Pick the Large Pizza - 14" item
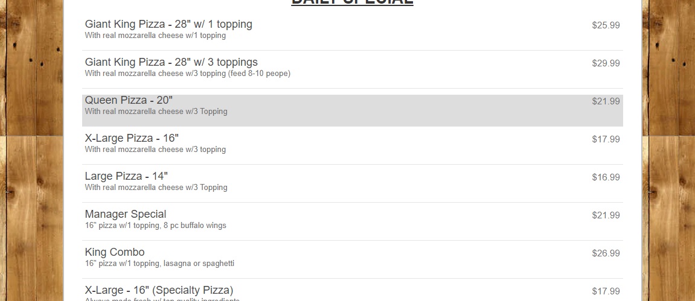Screen dimensions: 695x301 click(x=126, y=177)
